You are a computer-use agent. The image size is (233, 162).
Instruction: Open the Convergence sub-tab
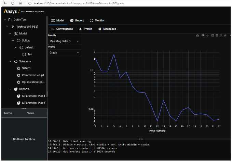click(62, 29)
